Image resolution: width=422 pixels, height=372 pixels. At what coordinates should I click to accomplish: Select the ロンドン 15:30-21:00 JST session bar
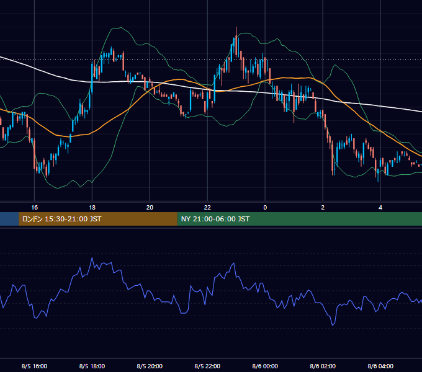pos(98,219)
